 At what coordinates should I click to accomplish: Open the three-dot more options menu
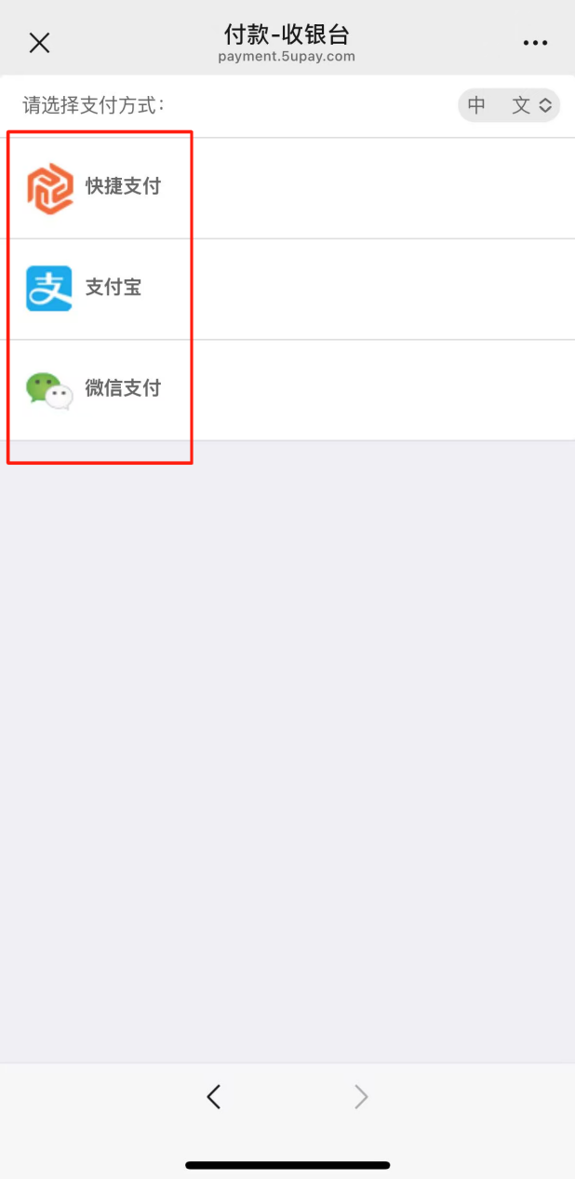pyautogui.click(x=535, y=43)
